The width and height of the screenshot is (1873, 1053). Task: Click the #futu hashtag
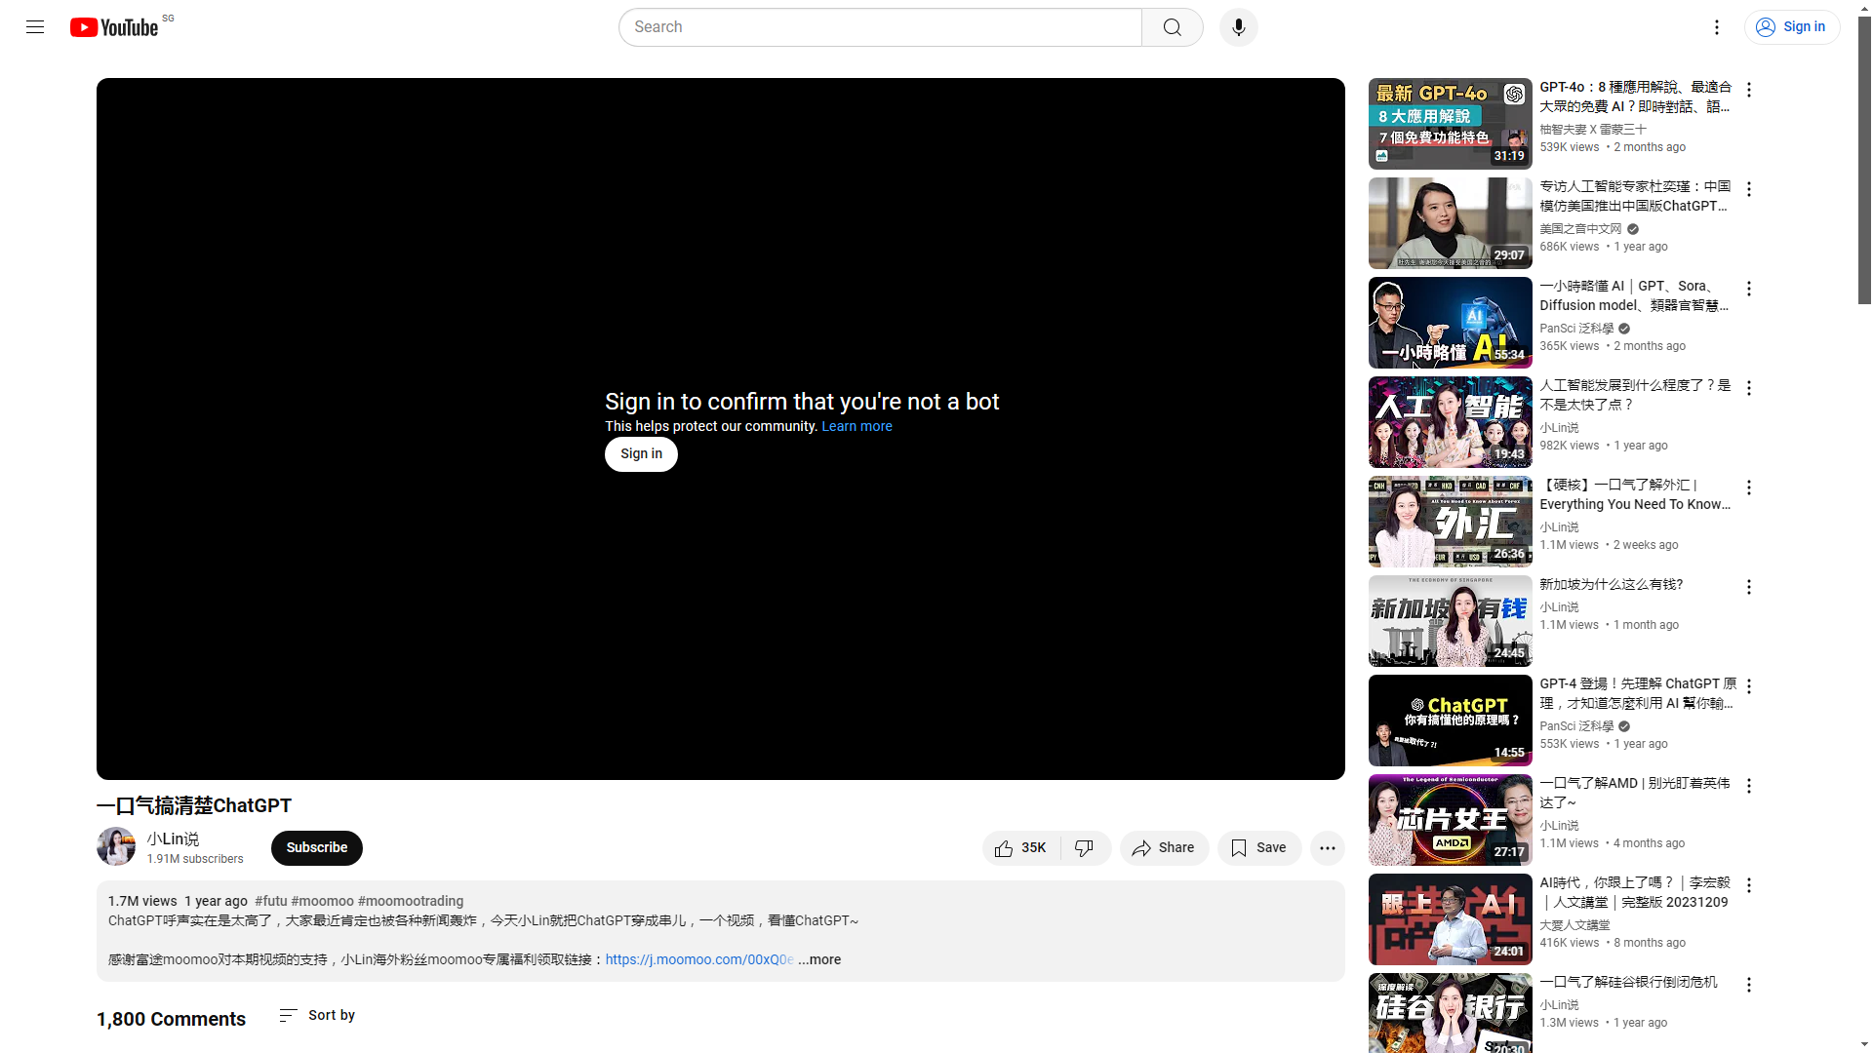click(270, 901)
